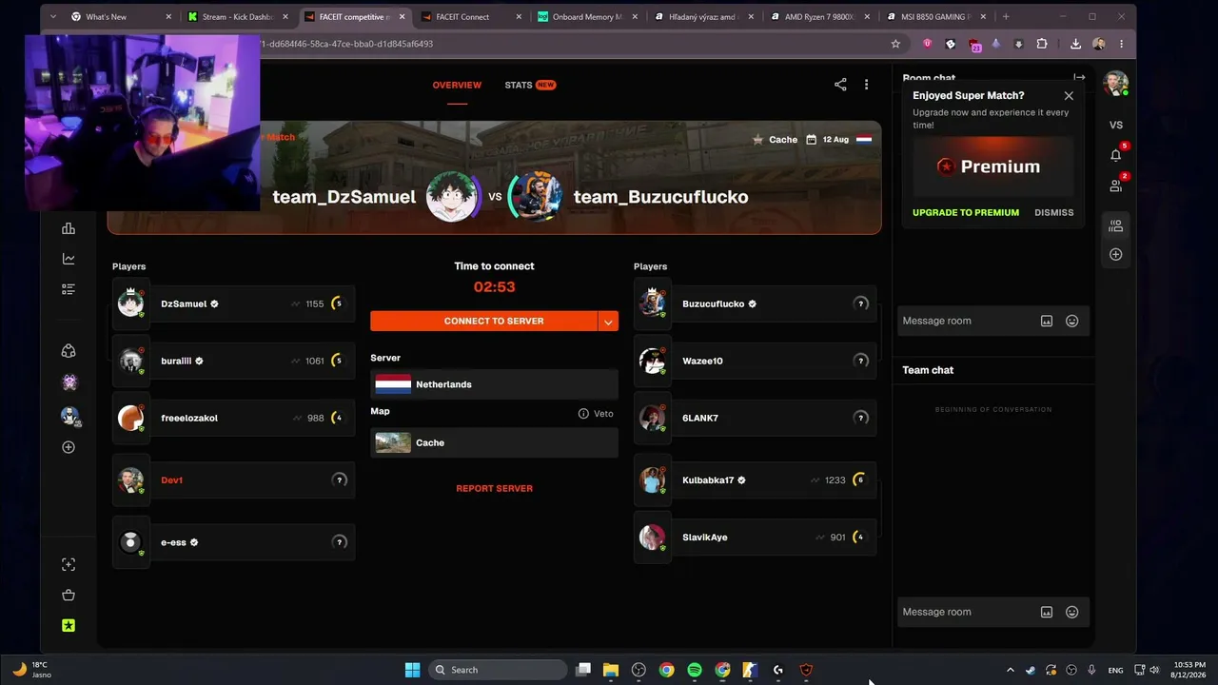Open the match three-dot options menu
The width and height of the screenshot is (1218, 685).
[866, 85]
